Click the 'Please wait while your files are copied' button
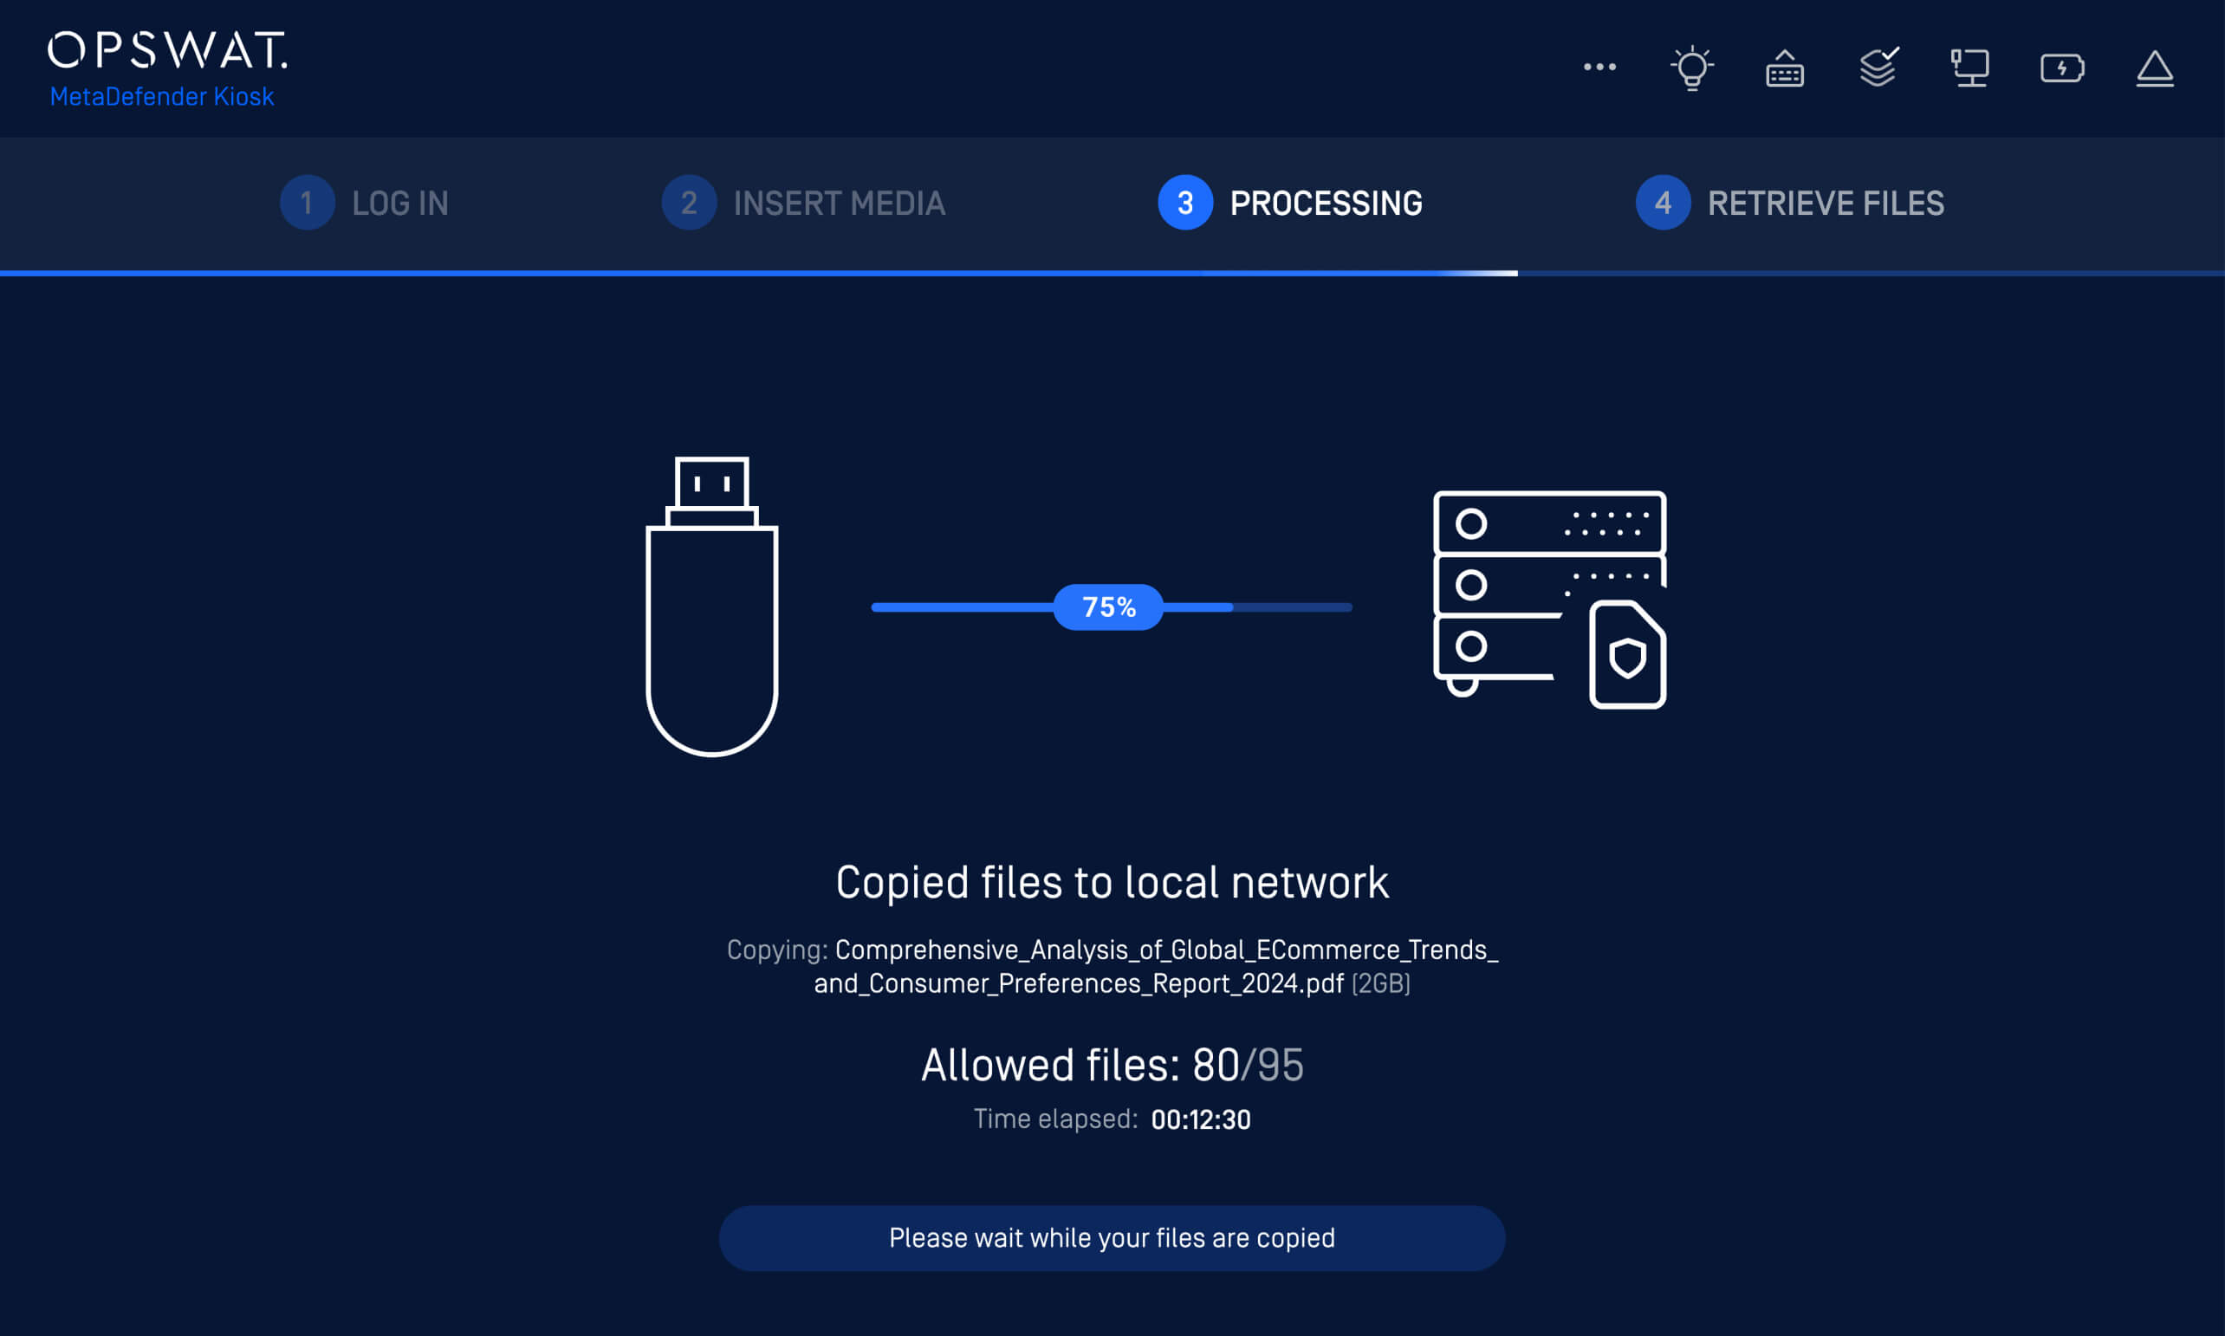Screen dimensions: 2225x1336 pos(1112,1238)
